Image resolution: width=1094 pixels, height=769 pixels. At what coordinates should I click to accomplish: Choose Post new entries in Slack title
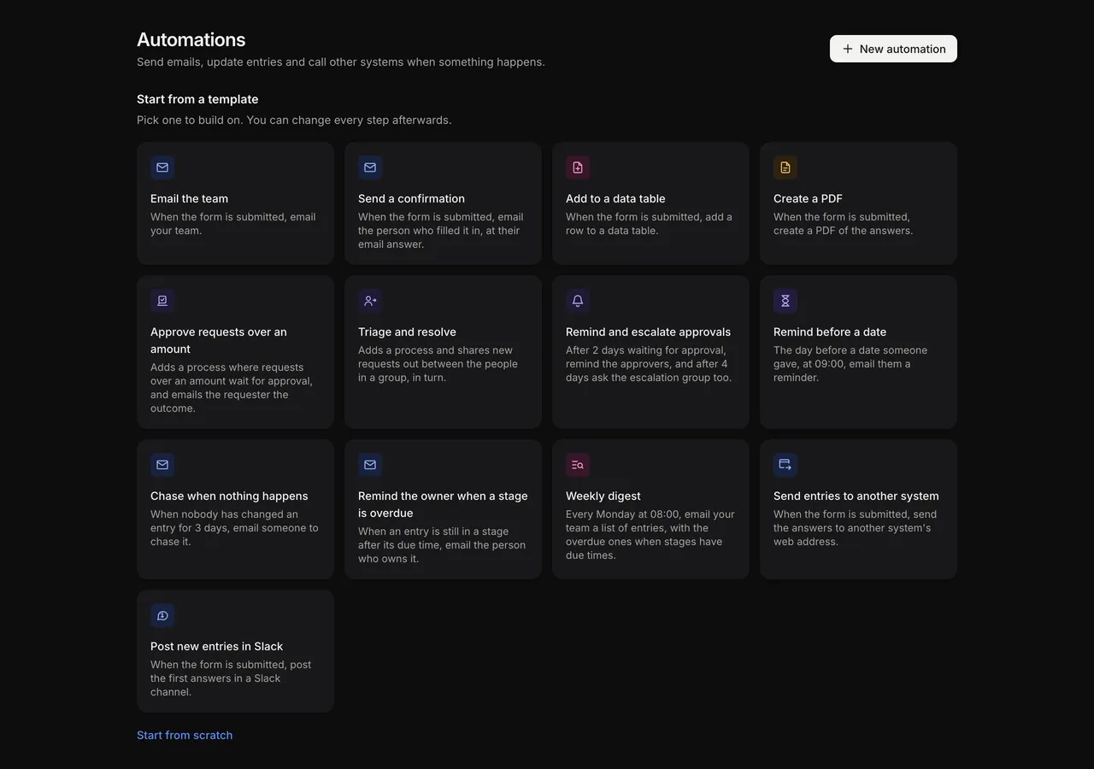(216, 646)
